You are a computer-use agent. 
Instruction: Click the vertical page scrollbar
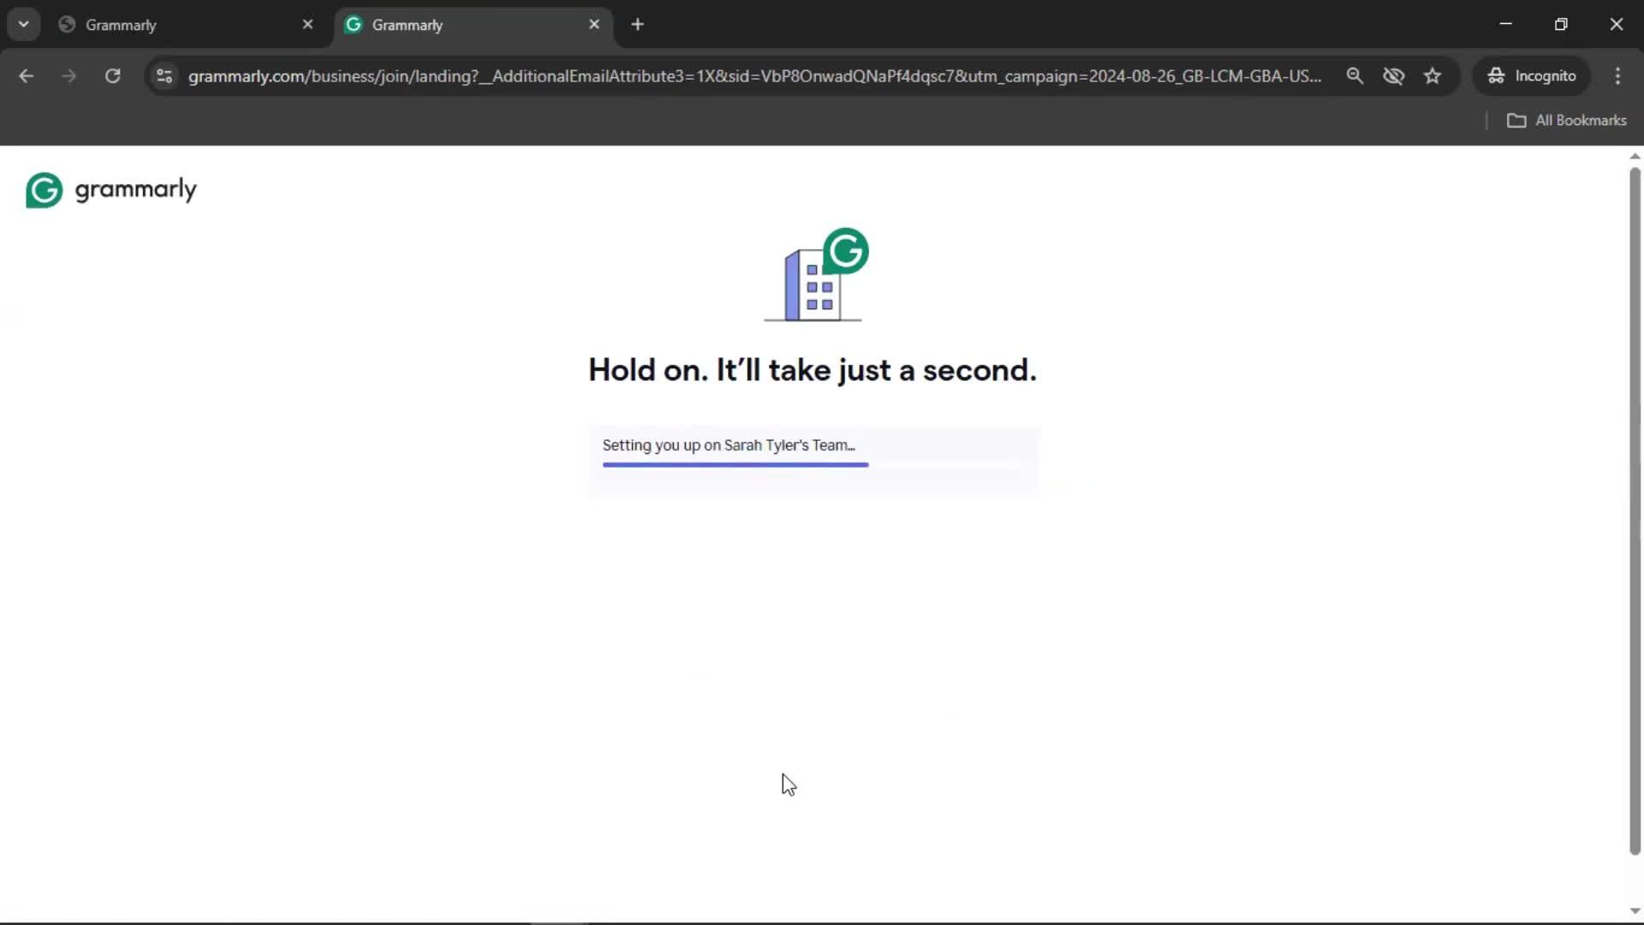pos(1634,514)
